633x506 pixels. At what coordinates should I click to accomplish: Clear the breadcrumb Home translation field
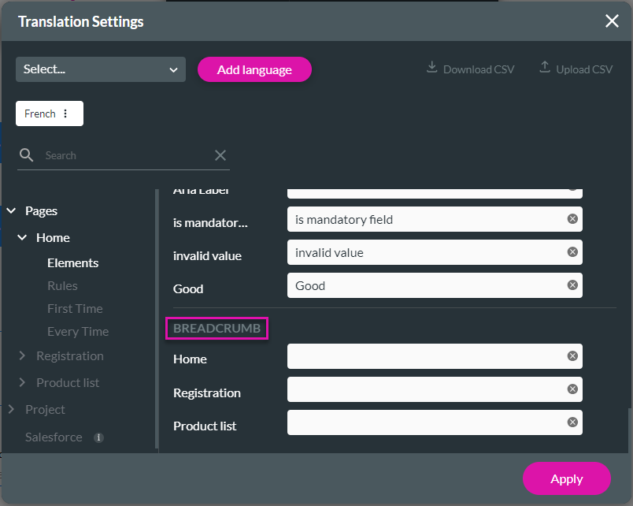572,356
